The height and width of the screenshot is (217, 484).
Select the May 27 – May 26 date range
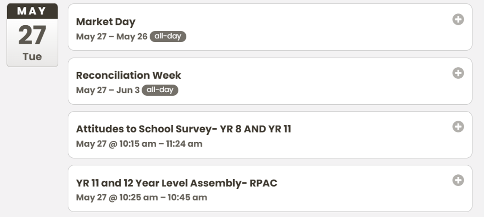coord(112,37)
